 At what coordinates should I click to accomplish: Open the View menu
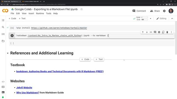coord(24,13)
